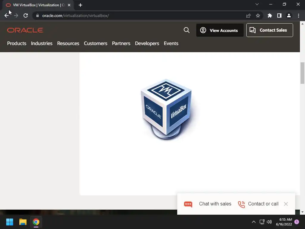
Task: Open the Products menu
Action: click(x=17, y=43)
